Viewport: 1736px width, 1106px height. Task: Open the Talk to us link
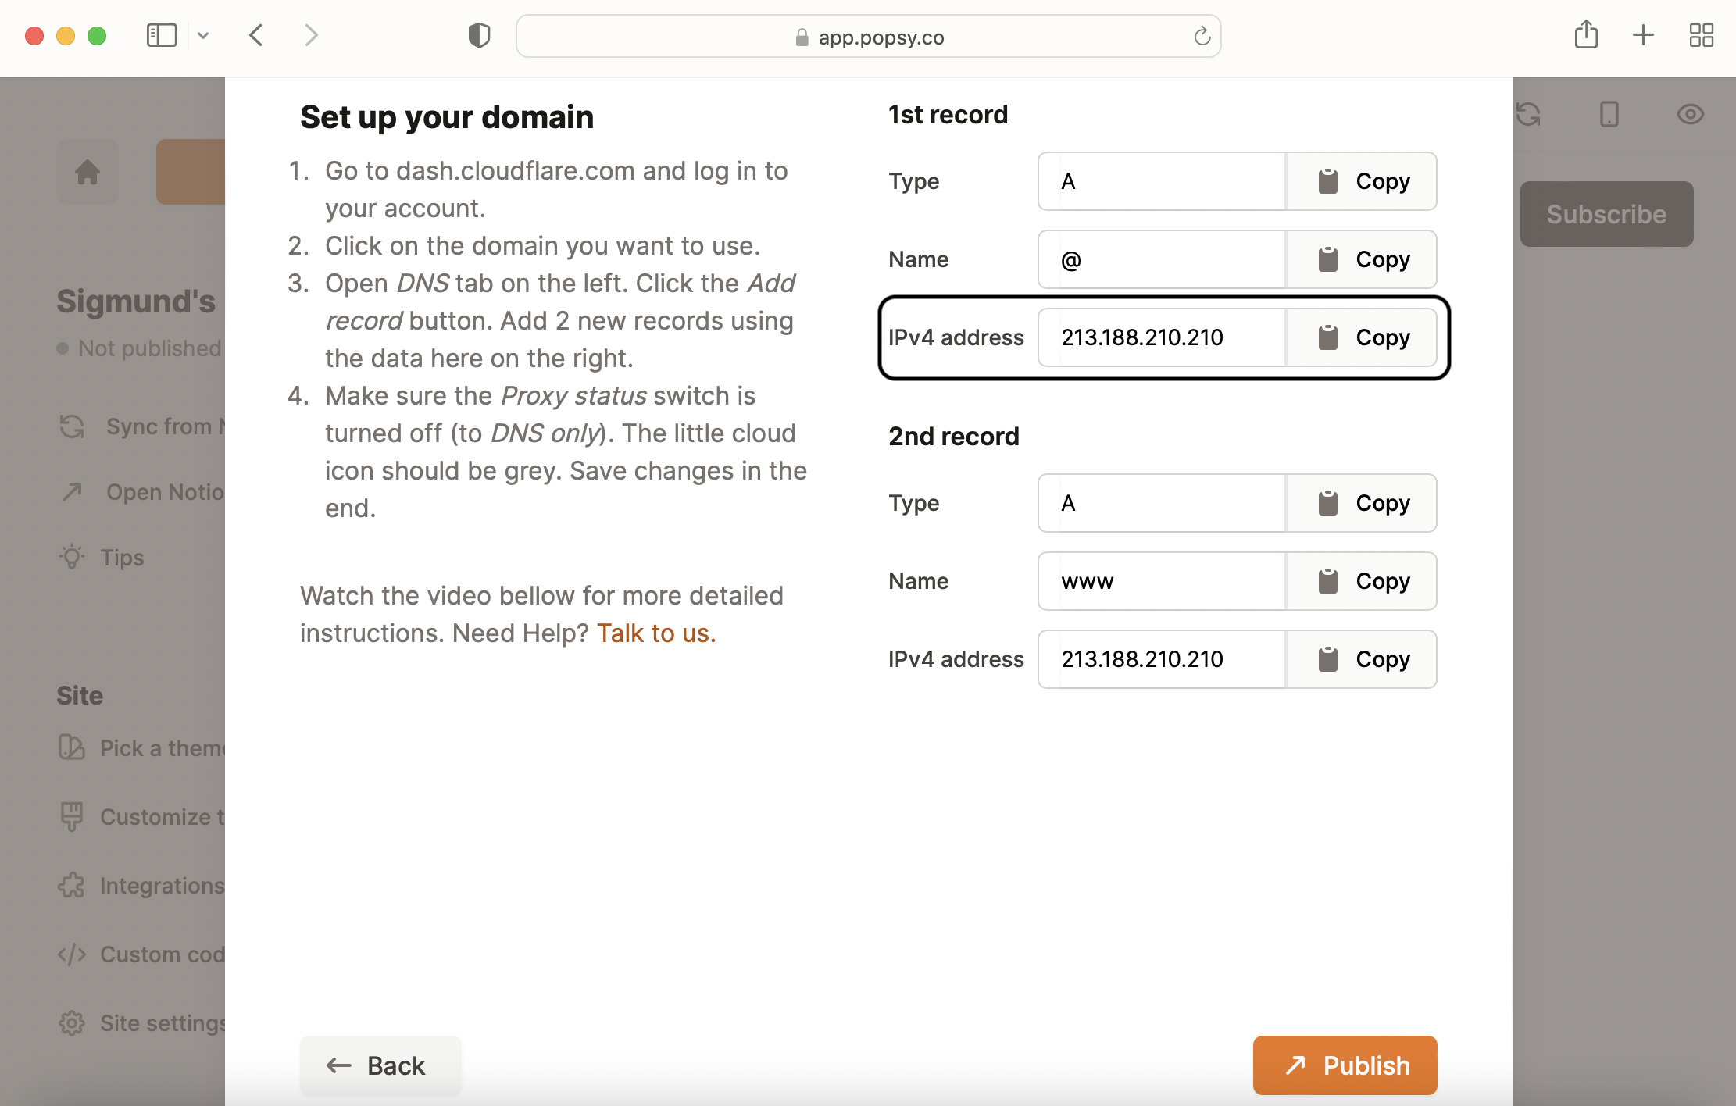[656, 633]
